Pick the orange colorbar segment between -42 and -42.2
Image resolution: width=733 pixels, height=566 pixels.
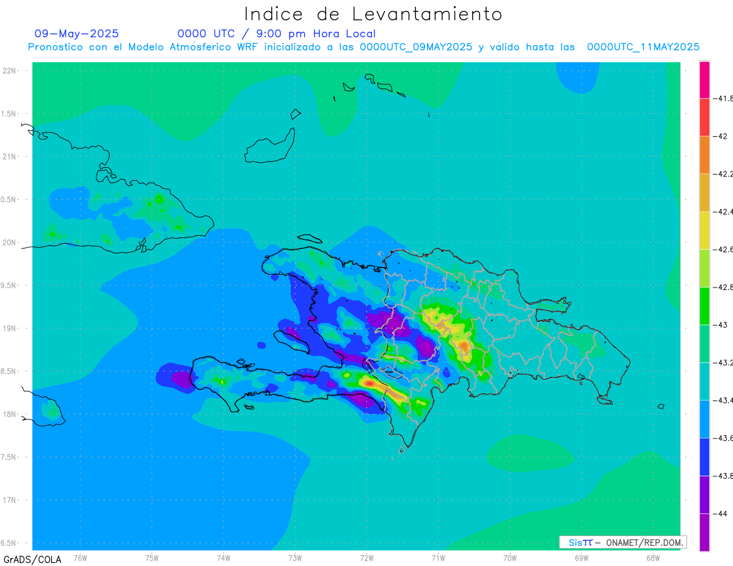(704, 155)
